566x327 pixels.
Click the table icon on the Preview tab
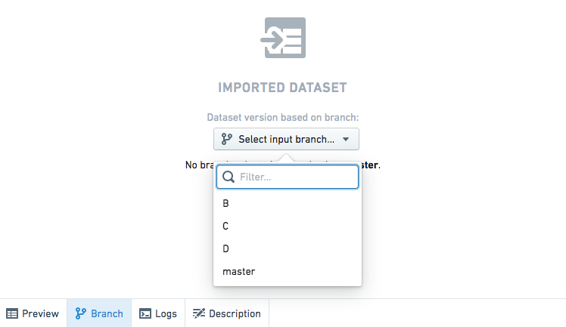coord(12,313)
